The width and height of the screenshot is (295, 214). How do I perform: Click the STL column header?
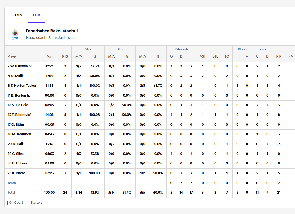tap(215, 56)
